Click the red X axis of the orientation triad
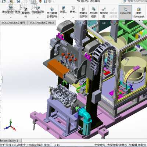Viewport: 147px width, 147px height. [x=14, y=128]
